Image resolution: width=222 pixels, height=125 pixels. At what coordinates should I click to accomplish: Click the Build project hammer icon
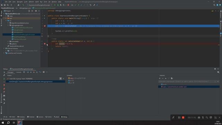tap(23, 5)
